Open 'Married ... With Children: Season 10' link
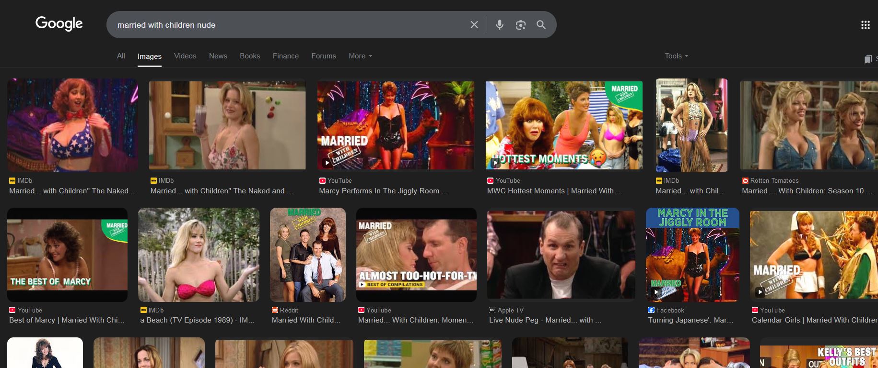The height and width of the screenshot is (368, 878). [807, 191]
